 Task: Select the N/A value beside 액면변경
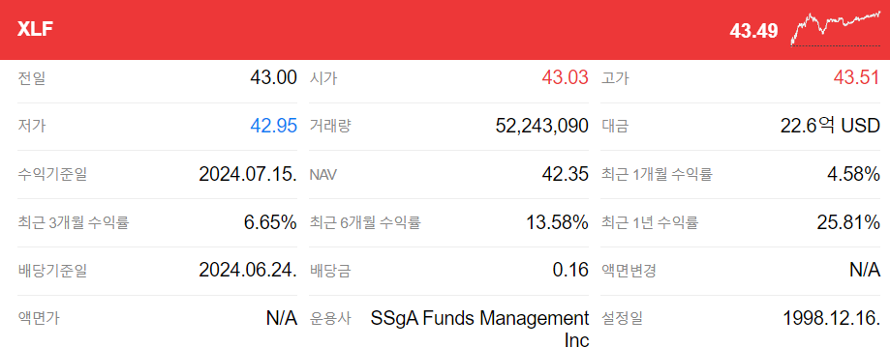click(865, 271)
